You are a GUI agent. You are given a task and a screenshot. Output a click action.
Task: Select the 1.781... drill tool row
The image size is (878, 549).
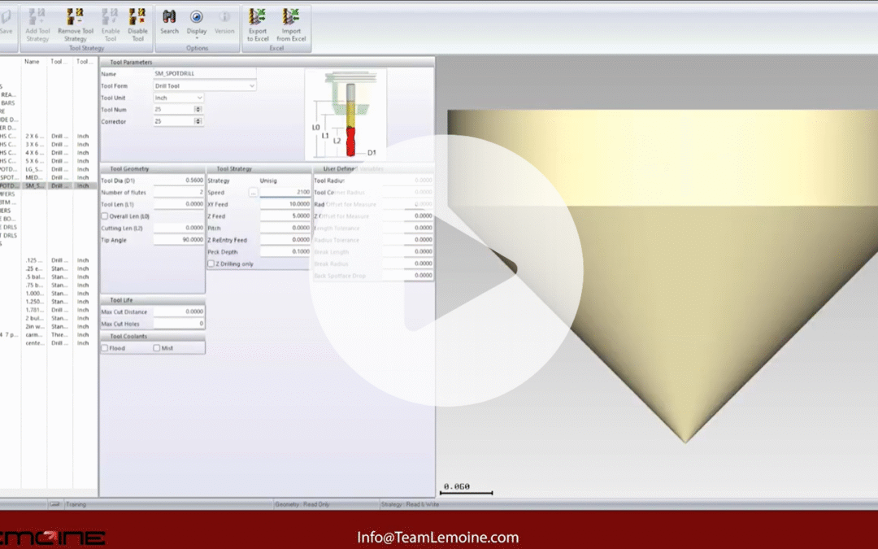pyautogui.click(x=48, y=310)
